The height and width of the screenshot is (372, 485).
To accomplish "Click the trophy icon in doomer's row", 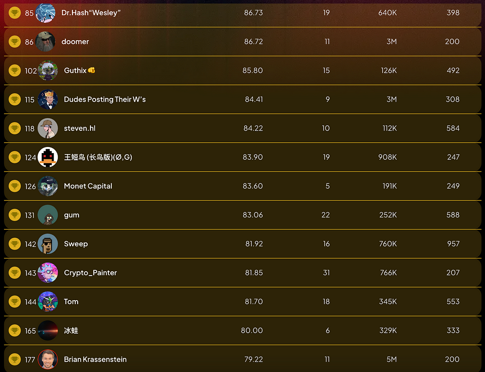I will coord(15,42).
